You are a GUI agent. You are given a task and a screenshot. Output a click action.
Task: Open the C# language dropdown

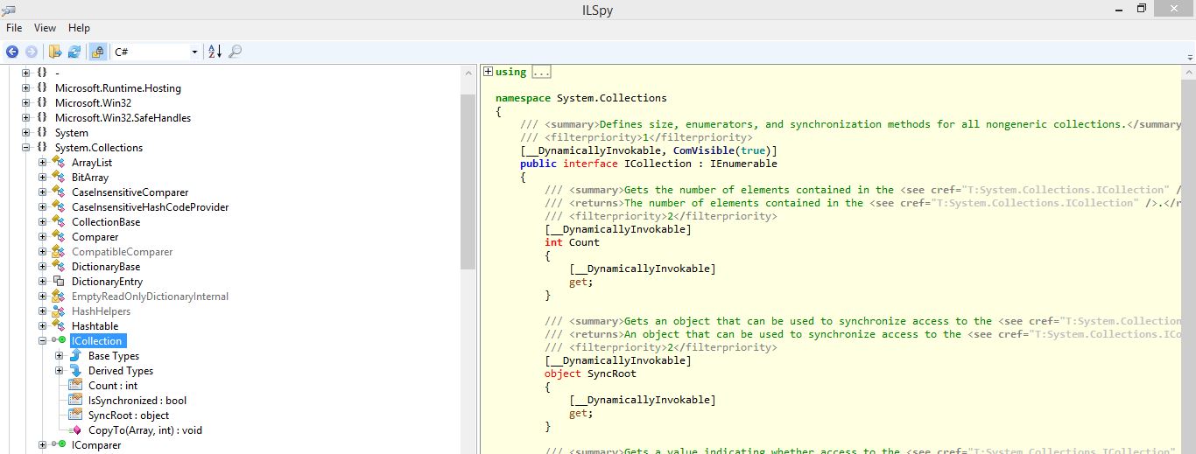156,52
